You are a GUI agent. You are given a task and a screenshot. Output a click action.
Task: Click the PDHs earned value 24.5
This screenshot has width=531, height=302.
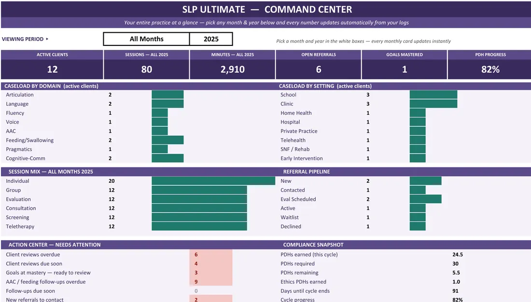point(458,255)
